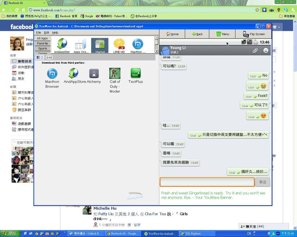Click the Android Menu button
The height and width of the screenshot is (237, 297).
point(222,34)
